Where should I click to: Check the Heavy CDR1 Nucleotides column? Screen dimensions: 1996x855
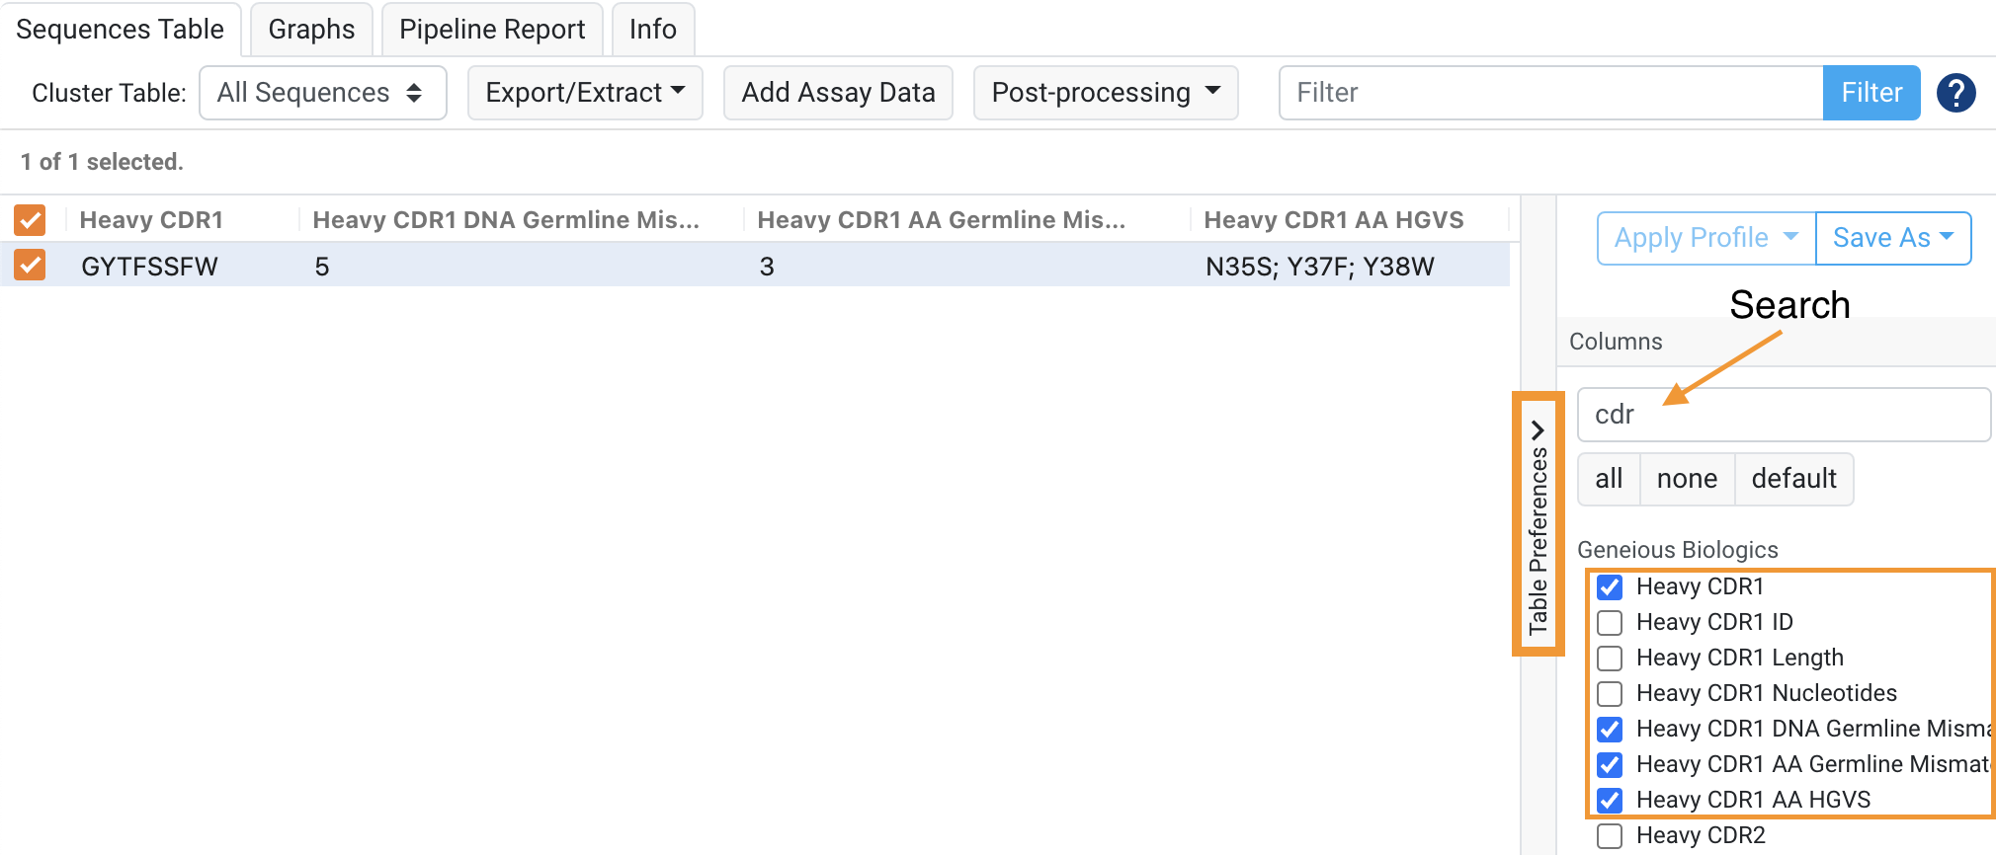(1610, 694)
